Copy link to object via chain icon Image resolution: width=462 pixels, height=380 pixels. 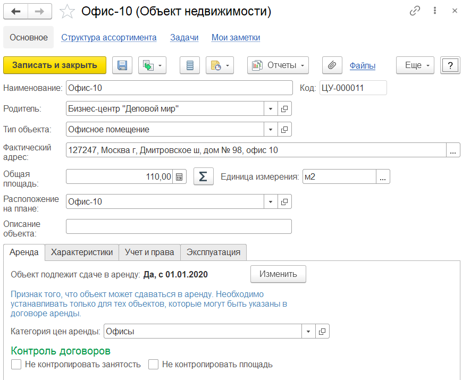click(415, 11)
